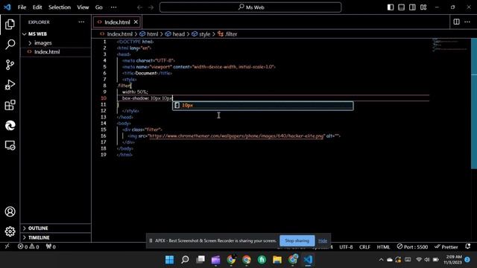The height and width of the screenshot is (268, 477).
Task: Click the .filter breadcrumb item
Action: pos(227,34)
